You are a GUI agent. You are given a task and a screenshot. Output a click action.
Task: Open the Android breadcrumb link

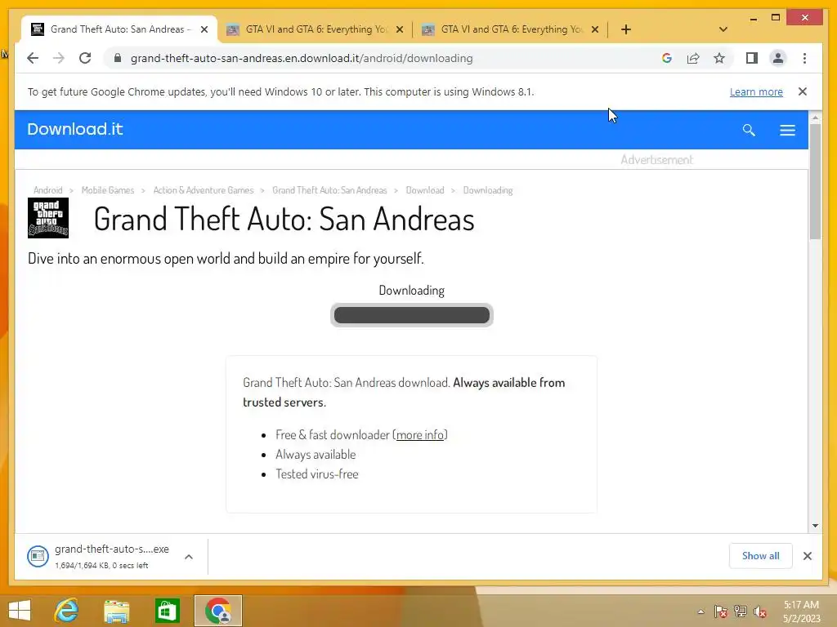[x=48, y=190]
